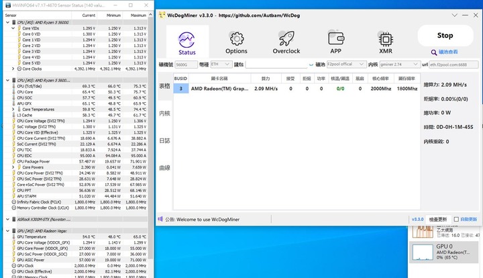
Task: Open the APP wallet tab
Action: click(336, 42)
